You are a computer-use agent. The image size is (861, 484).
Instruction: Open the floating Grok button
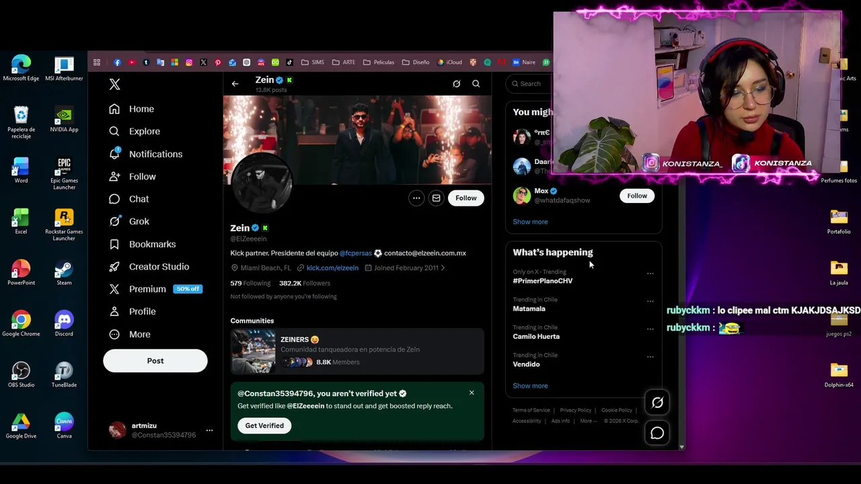[x=657, y=403]
